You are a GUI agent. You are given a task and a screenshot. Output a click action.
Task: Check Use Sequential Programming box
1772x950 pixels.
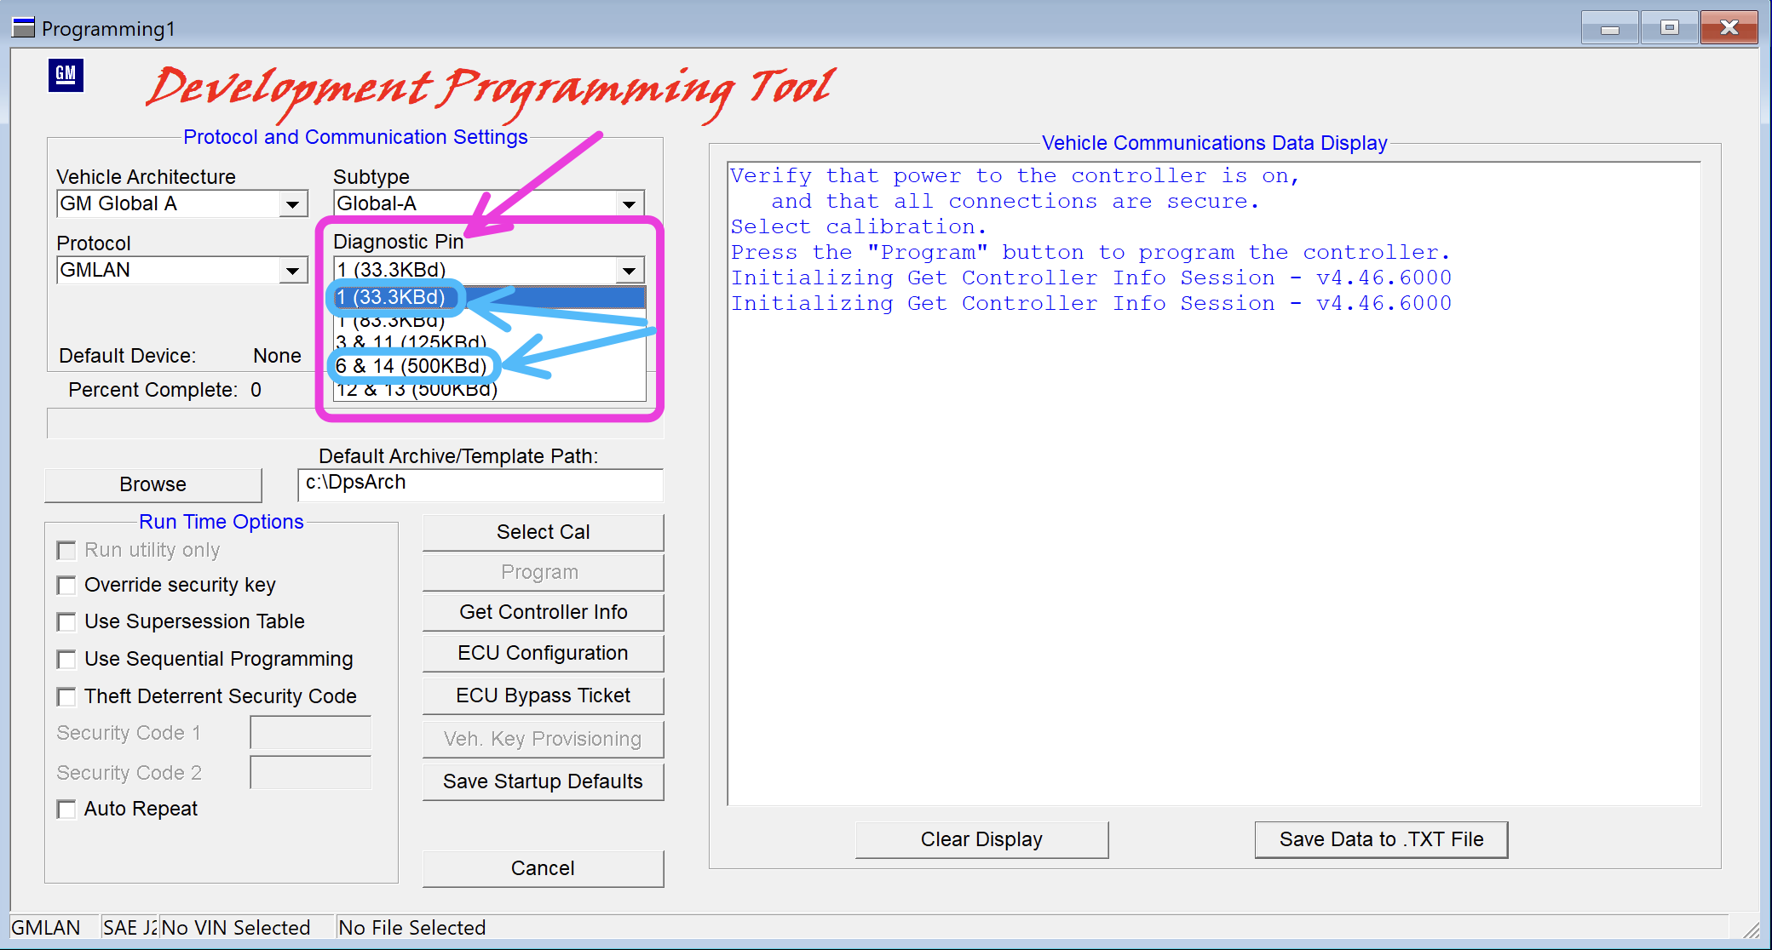click(x=66, y=660)
